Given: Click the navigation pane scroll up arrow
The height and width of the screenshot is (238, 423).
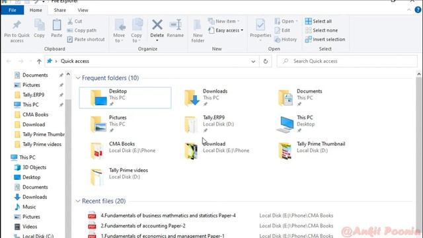Looking at the screenshot, I should coord(68,73).
